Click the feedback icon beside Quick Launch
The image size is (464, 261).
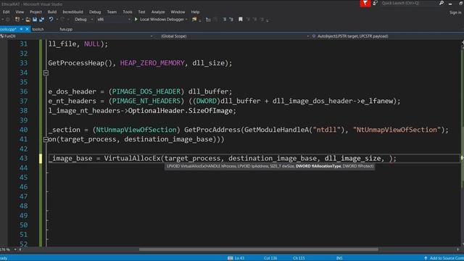(x=376, y=3)
